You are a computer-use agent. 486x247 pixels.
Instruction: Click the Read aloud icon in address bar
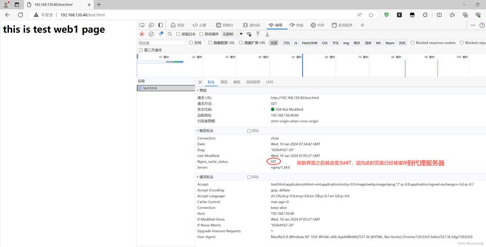[x=359, y=15]
